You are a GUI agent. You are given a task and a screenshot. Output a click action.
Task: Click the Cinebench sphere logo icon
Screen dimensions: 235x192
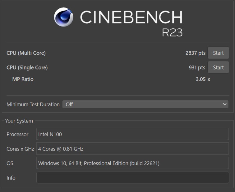[x=63, y=17]
